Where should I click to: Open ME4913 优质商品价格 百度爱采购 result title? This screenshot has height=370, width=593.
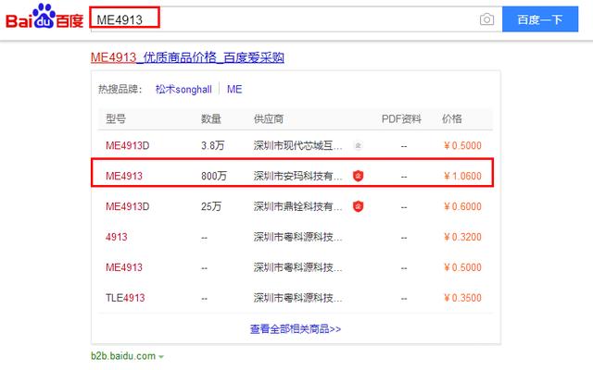click(187, 57)
